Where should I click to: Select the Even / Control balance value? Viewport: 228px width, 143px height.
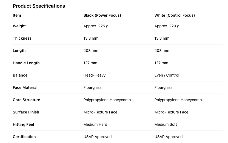[167, 75]
